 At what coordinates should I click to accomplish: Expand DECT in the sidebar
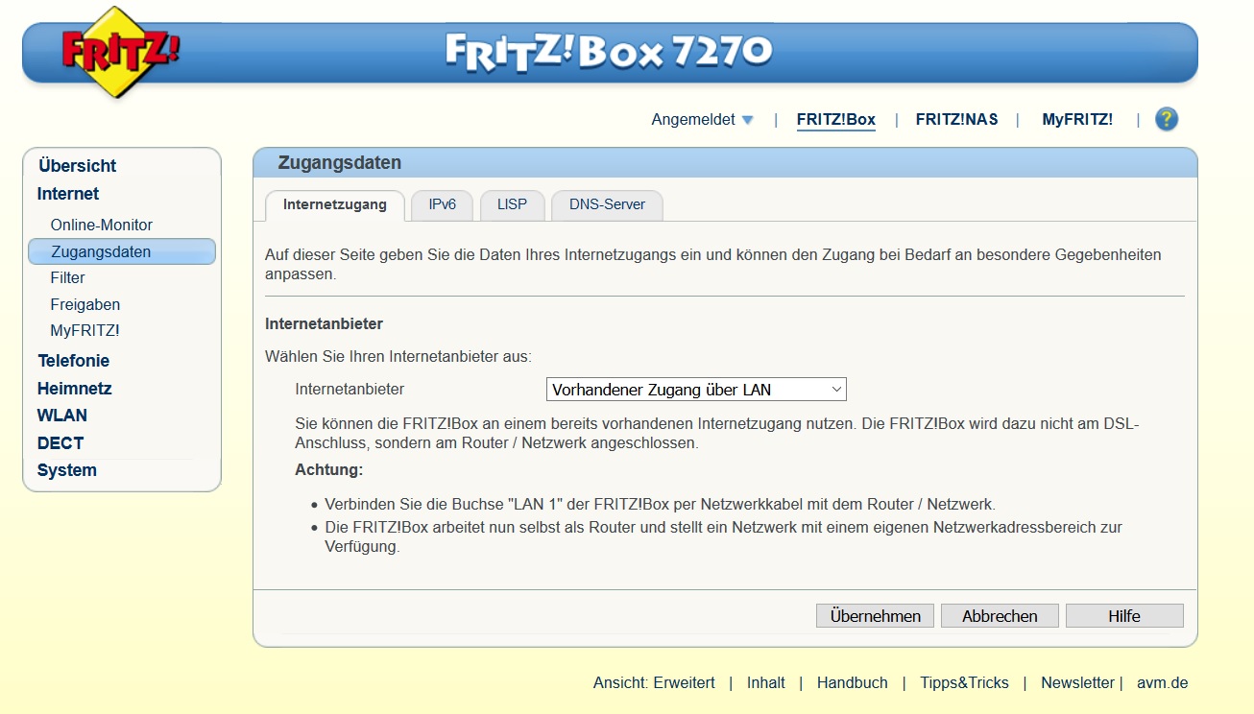click(x=60, y=443)
